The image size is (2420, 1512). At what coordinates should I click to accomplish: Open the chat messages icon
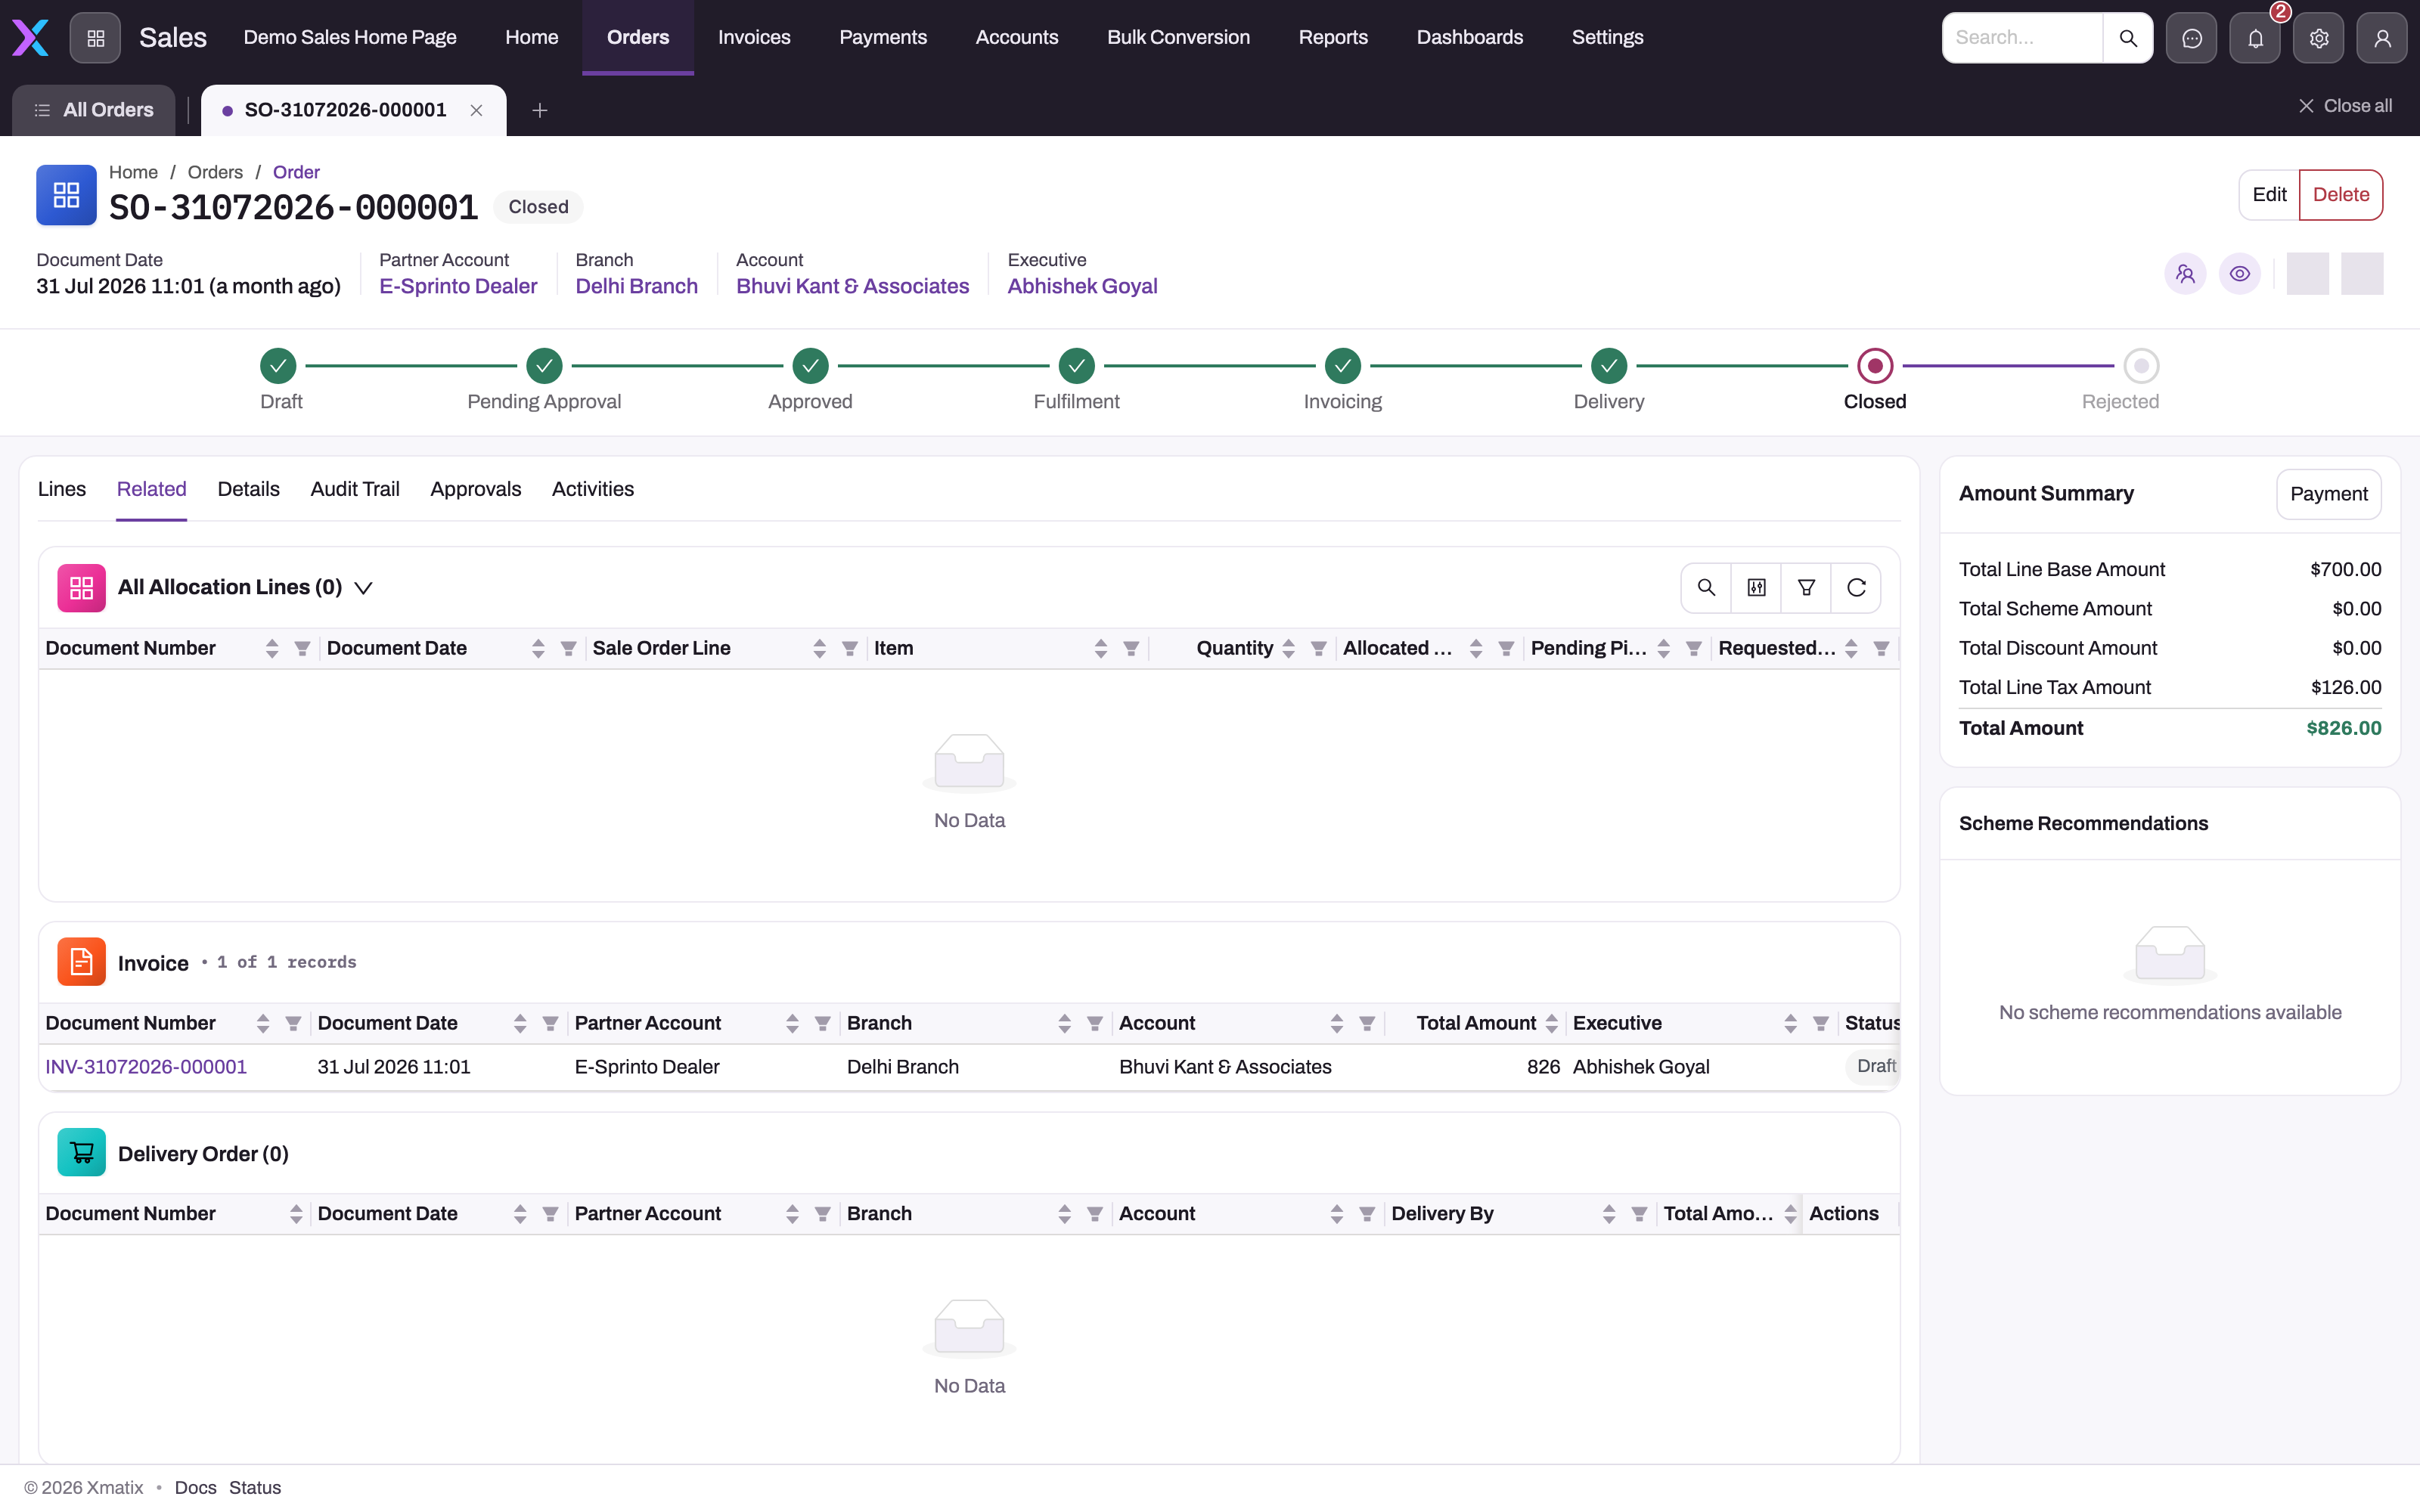pyautogui.click(x=2192, y=38)
